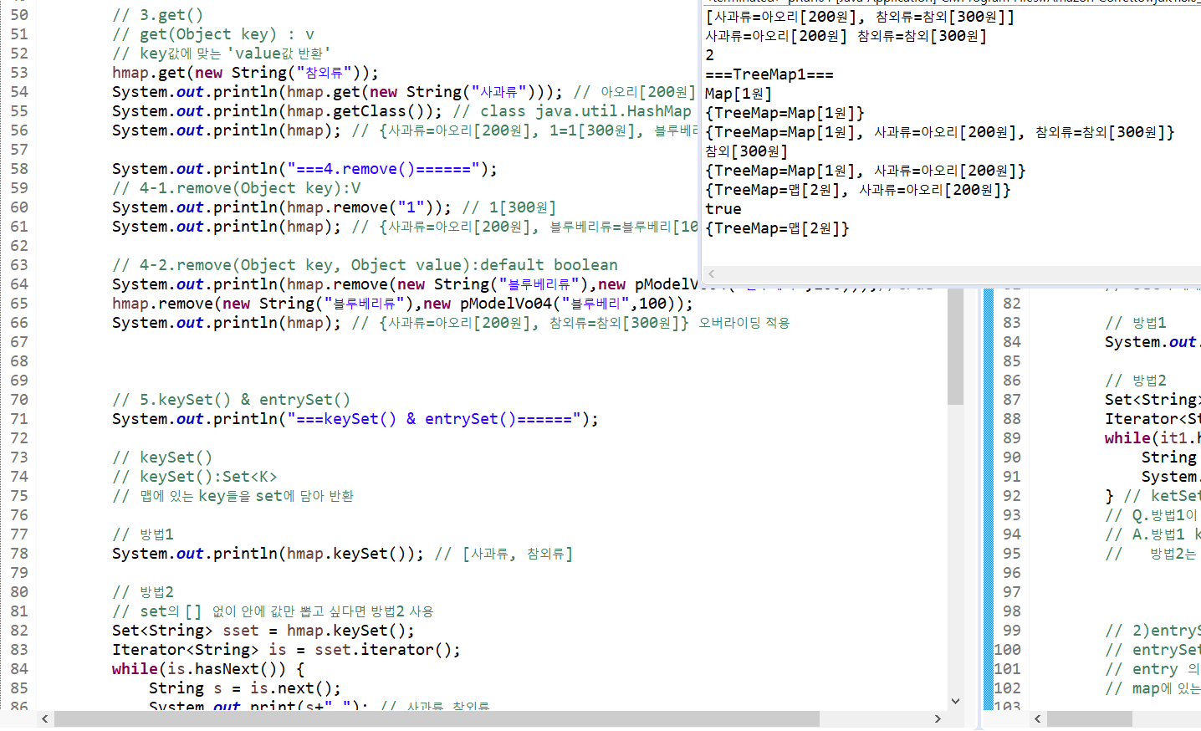Click the "{TreeMap=Map[1원]}" console line

click(x=785, y=113)
